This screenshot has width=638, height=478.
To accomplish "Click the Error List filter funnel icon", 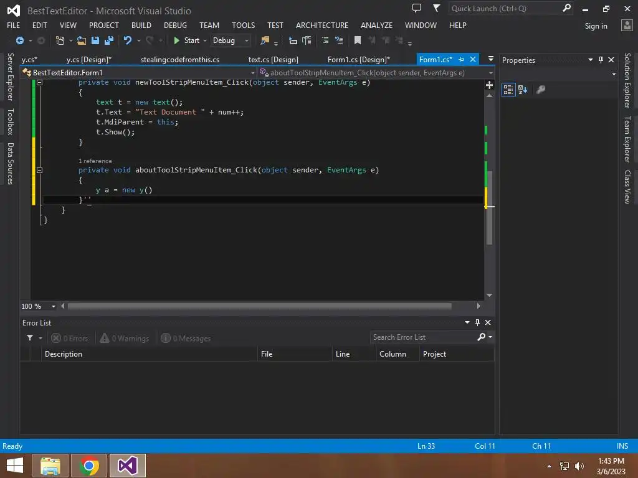I will [x=30, y=338].
